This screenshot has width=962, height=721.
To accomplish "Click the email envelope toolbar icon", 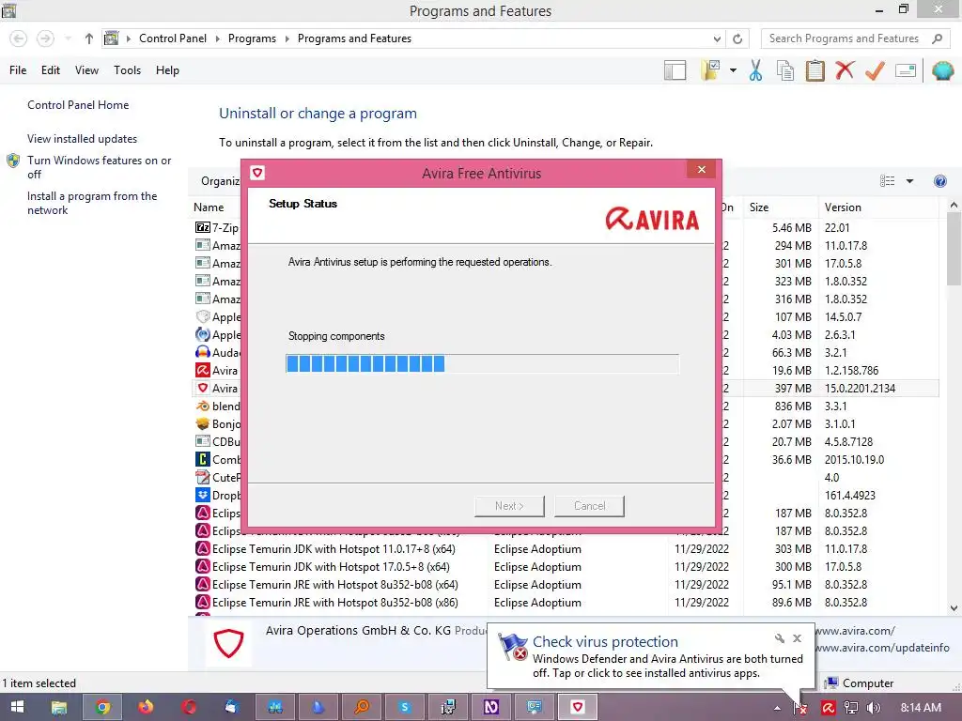I will tap(906, 70).
